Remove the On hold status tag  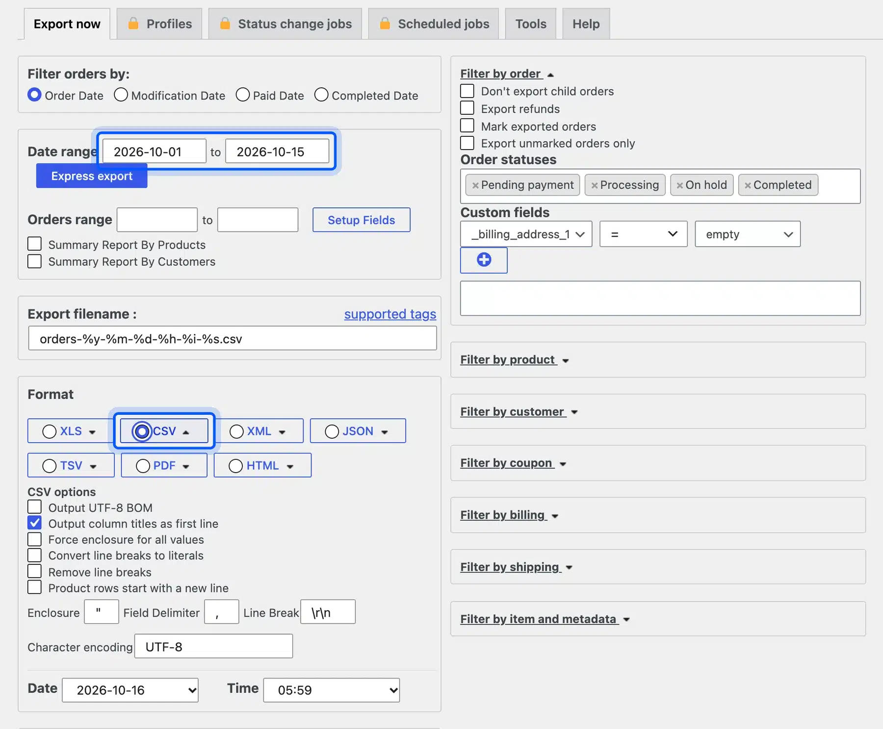[679, 185]
